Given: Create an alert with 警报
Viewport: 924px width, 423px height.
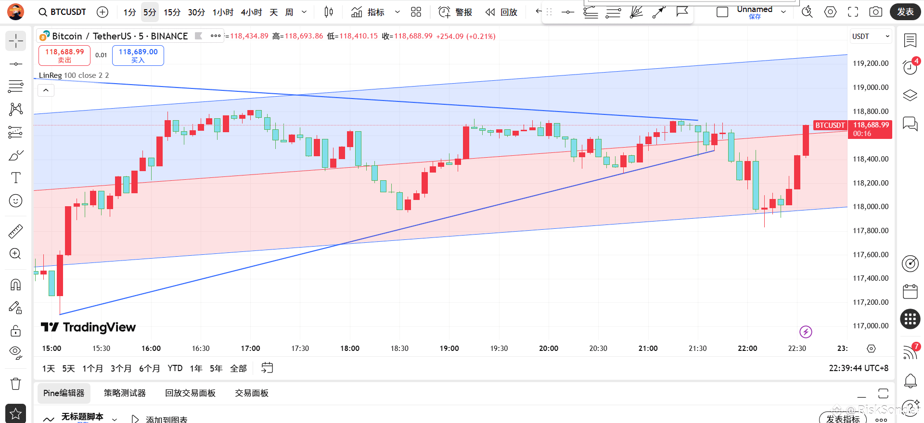Looking at the screenshot, I should (455, 12).
